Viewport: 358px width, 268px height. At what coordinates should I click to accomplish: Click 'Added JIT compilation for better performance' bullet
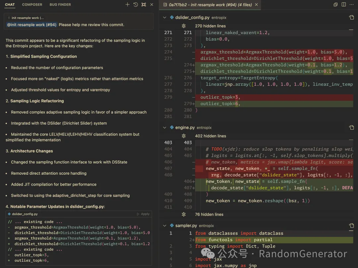pyautogui.click(x=54, y=184)
